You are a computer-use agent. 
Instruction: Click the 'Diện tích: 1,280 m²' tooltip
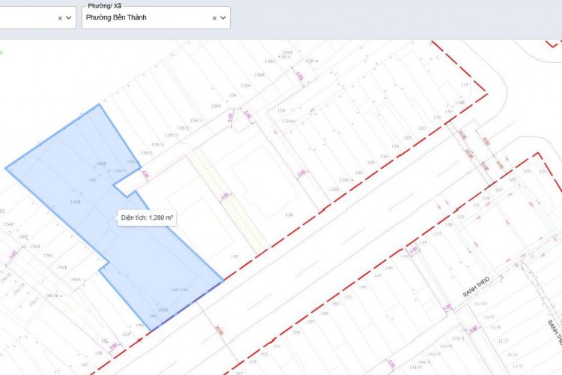tap(148, 217)
